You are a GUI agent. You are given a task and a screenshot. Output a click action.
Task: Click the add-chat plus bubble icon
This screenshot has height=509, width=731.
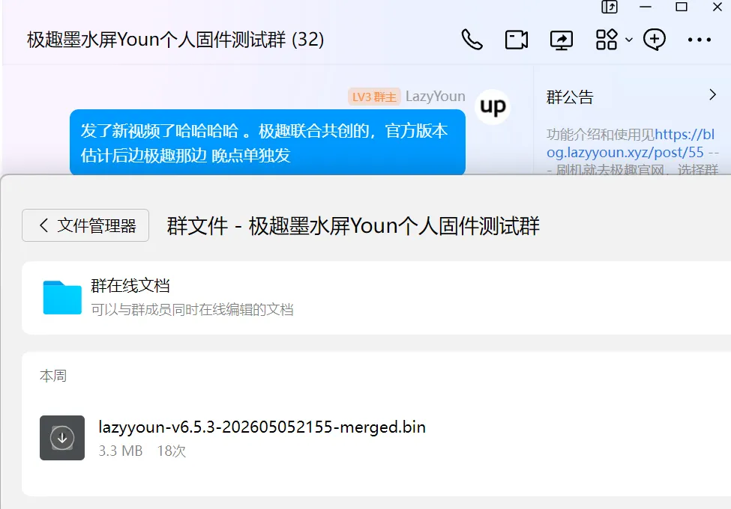coord(655,40)
